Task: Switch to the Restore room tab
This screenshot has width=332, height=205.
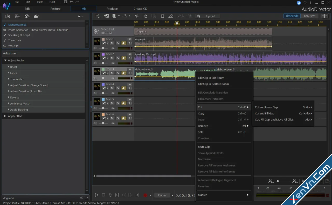Action: click(56, 9)
